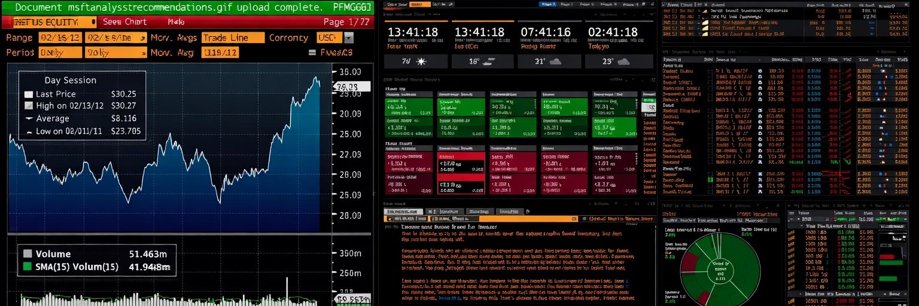Image resolution: width=919 pixels, height=306 pixels.
Task: Click the $23.705 Low value
Action: pos(126,131)
